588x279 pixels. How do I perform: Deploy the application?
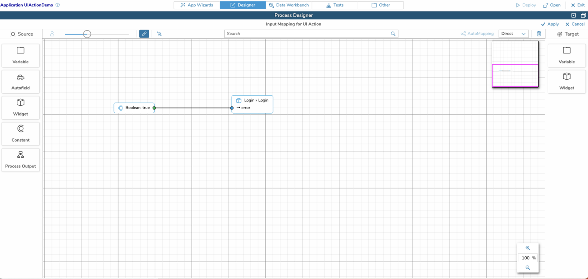pyautogui.click(x=526, y=5)
